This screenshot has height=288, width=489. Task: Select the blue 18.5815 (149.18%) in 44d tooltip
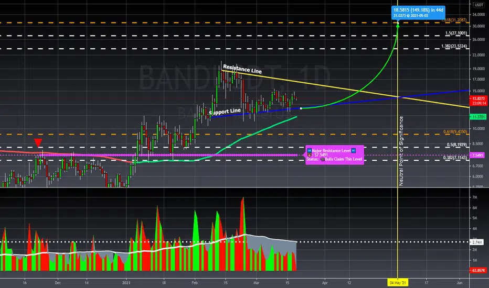pos(418,13)
